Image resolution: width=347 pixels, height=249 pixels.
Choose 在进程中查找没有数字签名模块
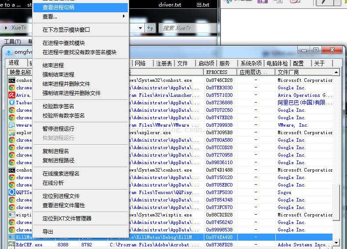[x=80, y=52]
